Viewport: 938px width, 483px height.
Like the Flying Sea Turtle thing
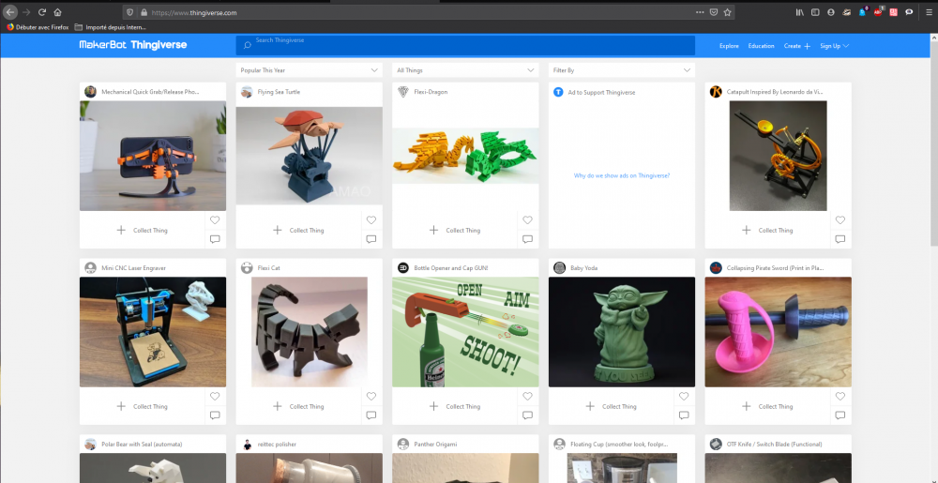pos(371,220)
